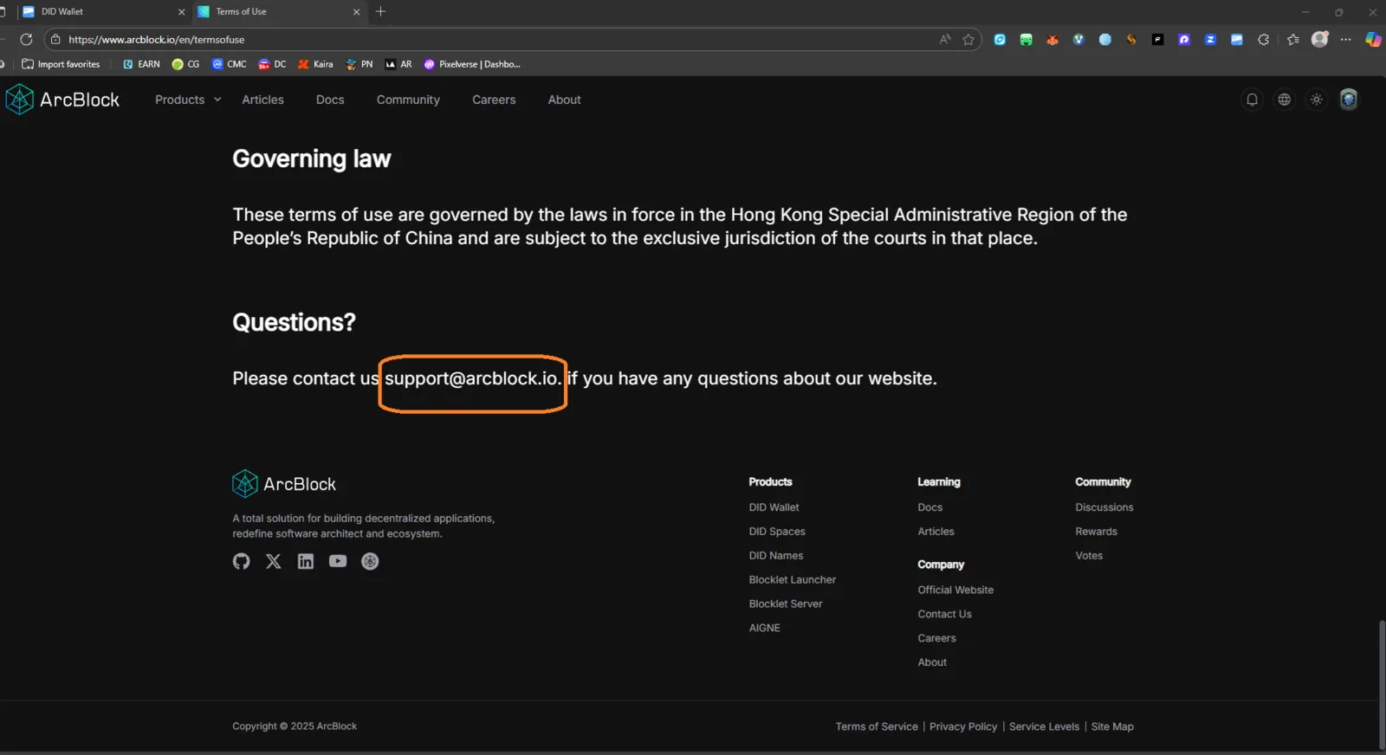Open Service Levels link at bottom
1386x755 pixels.
1044,726
